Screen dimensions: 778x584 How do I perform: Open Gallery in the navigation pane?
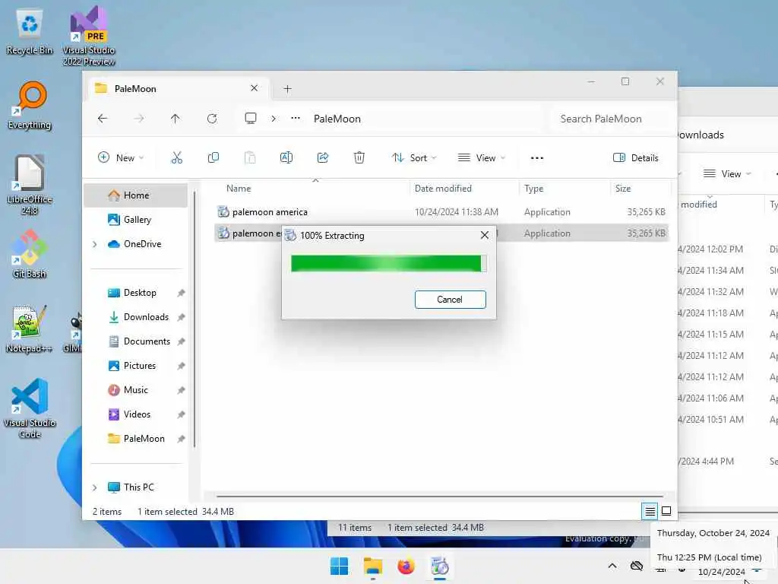[136, 220]
